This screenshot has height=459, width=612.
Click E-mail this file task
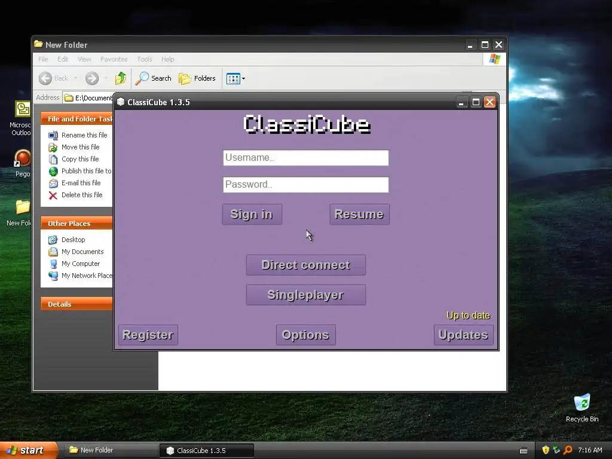(x=75, y=183)
